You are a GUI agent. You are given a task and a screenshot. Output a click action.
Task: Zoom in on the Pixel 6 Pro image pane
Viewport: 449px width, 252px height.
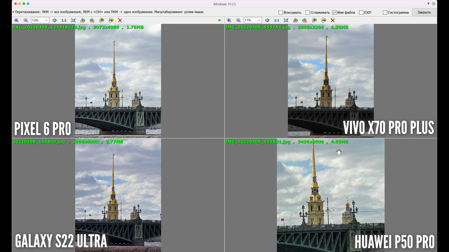16,20
